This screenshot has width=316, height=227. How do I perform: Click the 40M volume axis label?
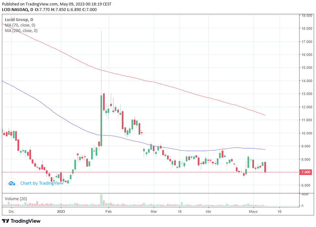(x=305, y=194)
